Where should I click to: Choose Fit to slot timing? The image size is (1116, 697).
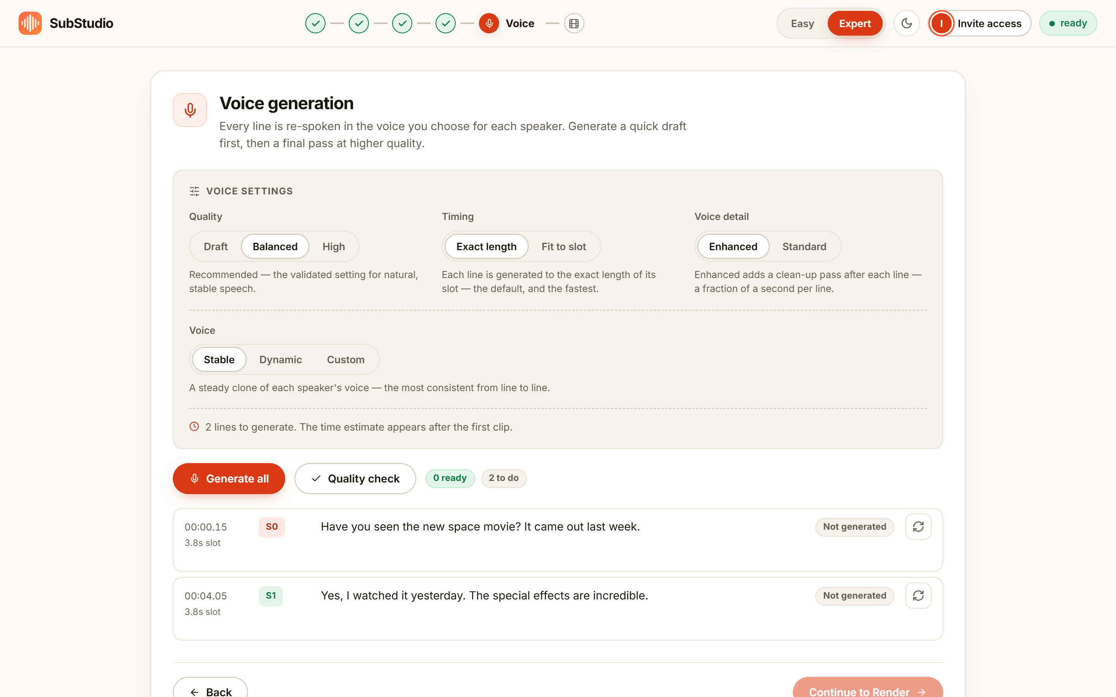point(563,246)
